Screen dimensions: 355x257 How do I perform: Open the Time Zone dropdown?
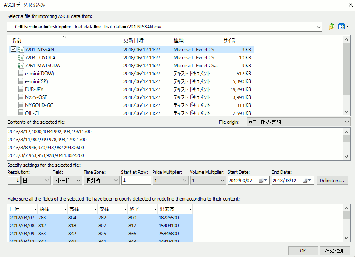pos(115,181)
